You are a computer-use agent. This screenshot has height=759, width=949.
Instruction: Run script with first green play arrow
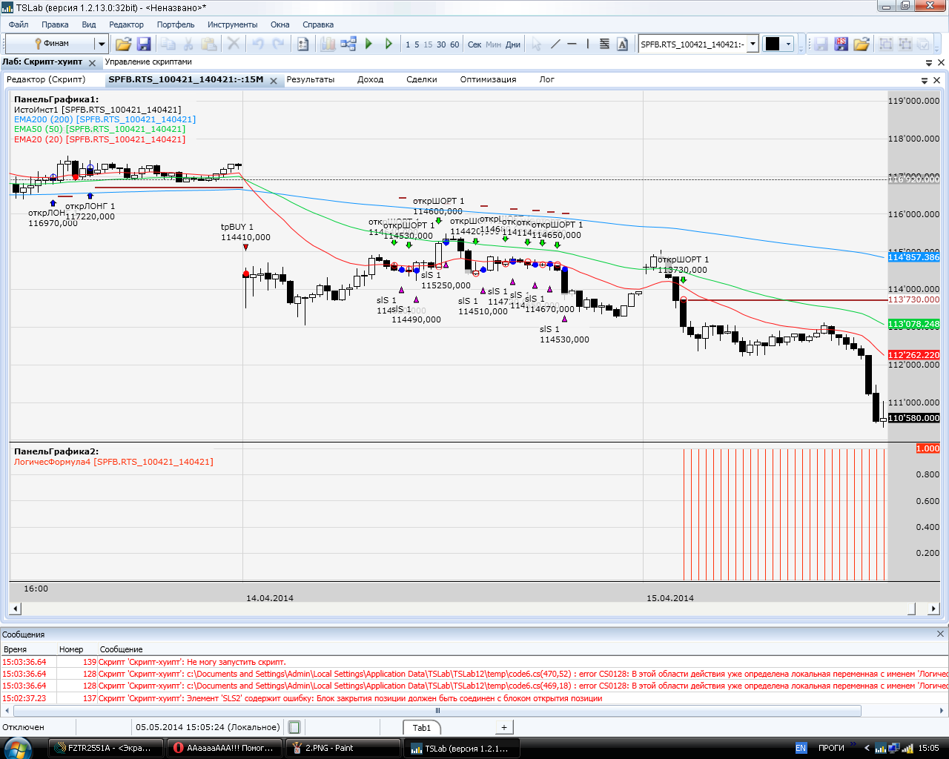pyautogui.click(x=368, y=44)
